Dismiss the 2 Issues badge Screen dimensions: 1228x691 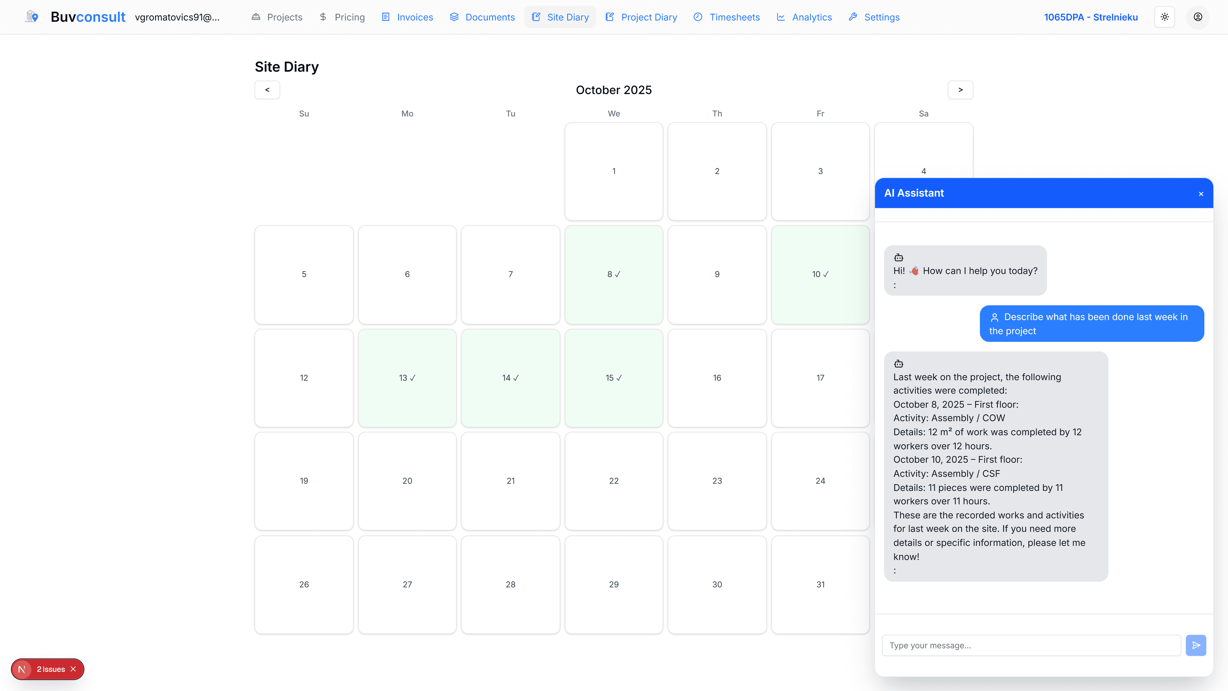click(74, 669)
